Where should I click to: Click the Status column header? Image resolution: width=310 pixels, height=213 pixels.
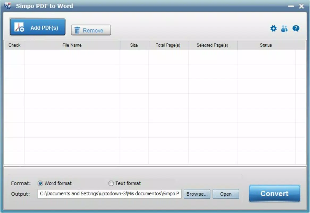(x=266, y=45)
